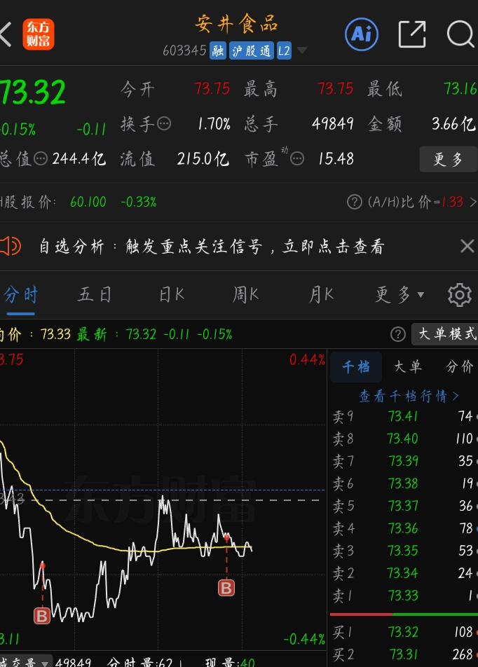Tap the 卖5 row at 73.37

(404, 506)
